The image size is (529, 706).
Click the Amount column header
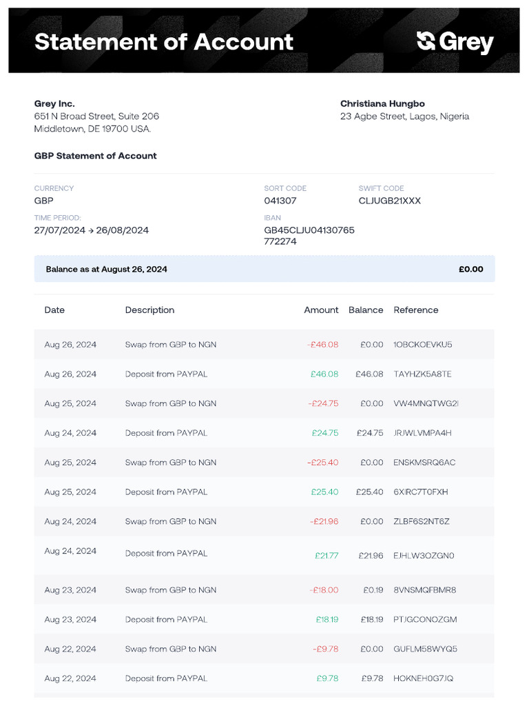(321, 310)
